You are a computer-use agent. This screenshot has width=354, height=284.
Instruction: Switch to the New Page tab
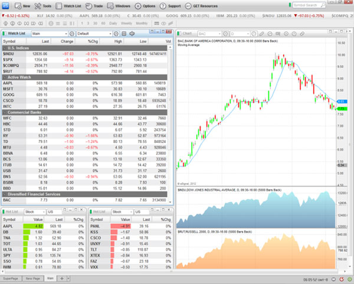coord(32,279)
